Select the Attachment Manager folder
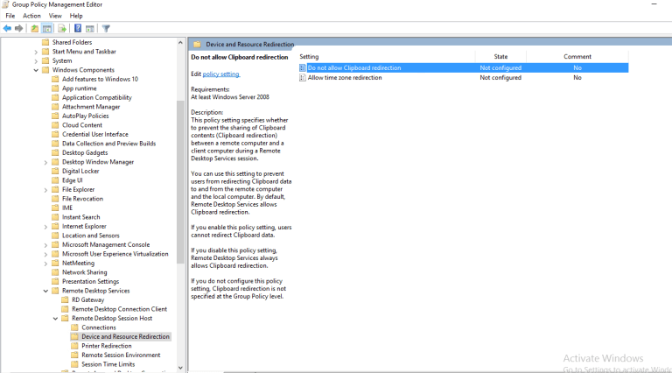The height and width of the screenshot is (373, 672). click(x=91, y=107)
